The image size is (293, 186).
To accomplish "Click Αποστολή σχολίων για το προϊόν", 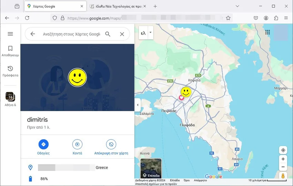I will tap(156, 184).
